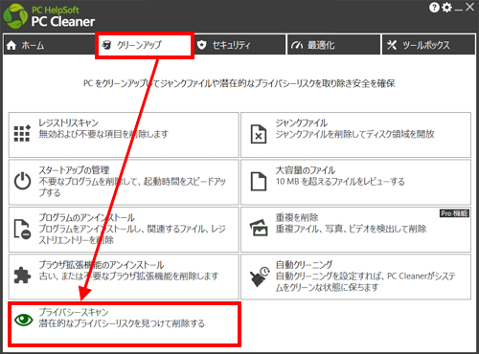Click the large files blank page icon

tap(259, 181)
